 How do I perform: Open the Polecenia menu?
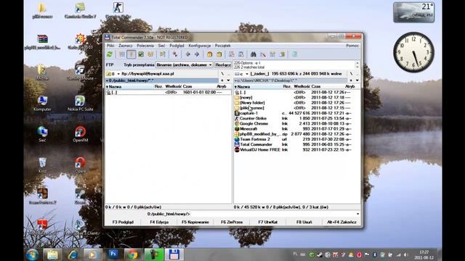coord(145,46)
